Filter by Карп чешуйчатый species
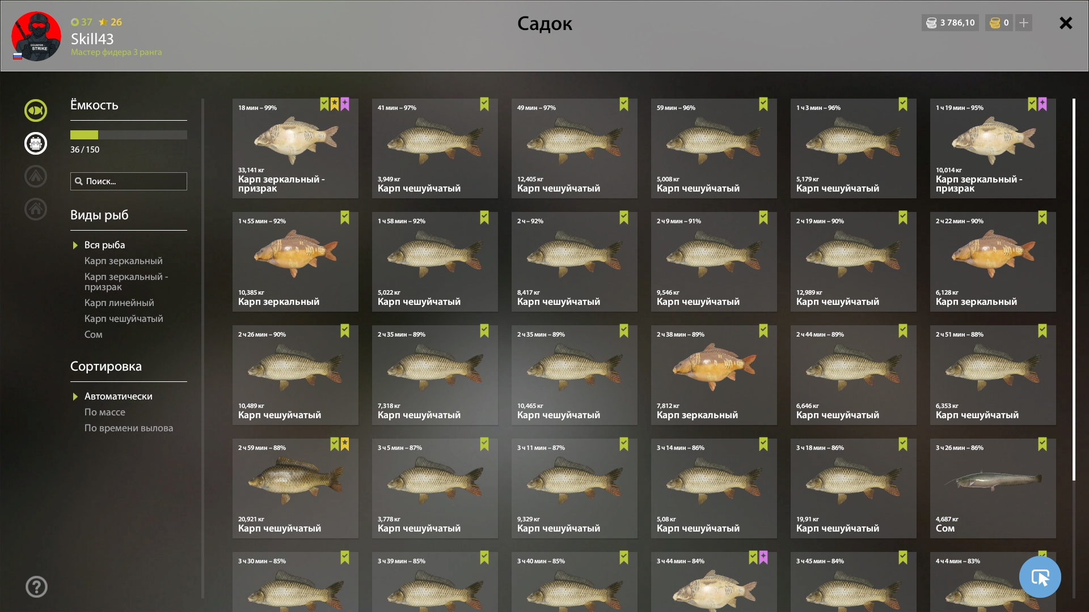Screen dimensions: 1089x612 (x=124, y=318)
